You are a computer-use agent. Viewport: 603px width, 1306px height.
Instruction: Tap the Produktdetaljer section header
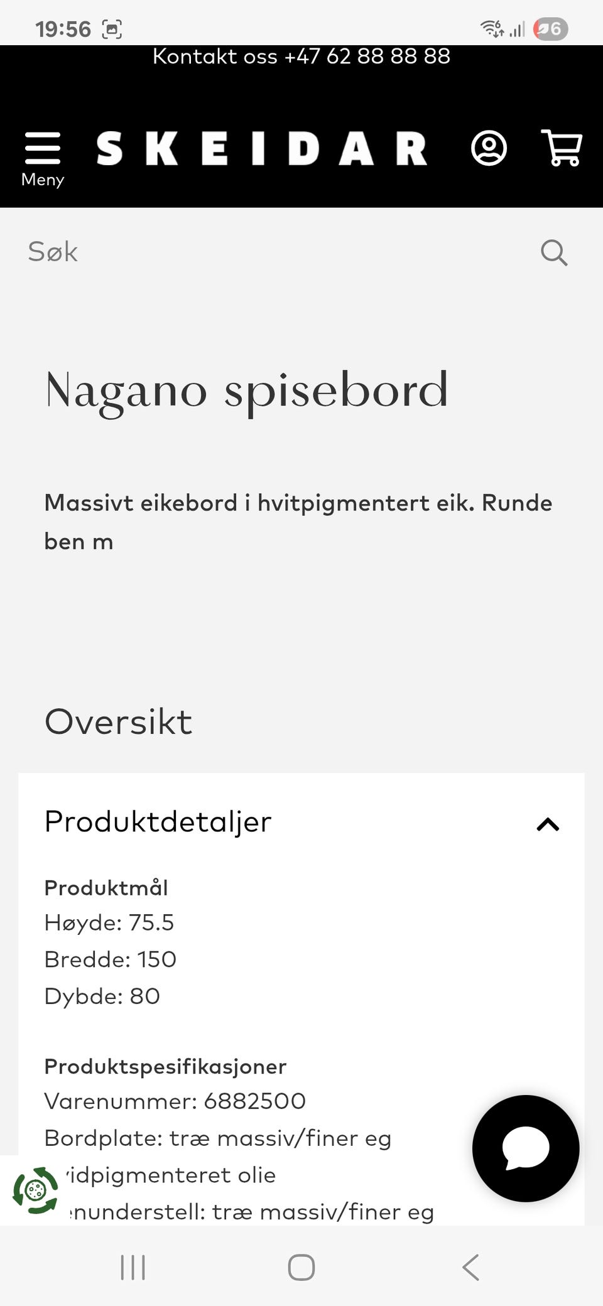[x=158, y=821]
